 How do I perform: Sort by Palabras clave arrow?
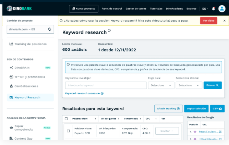point(95,119)
